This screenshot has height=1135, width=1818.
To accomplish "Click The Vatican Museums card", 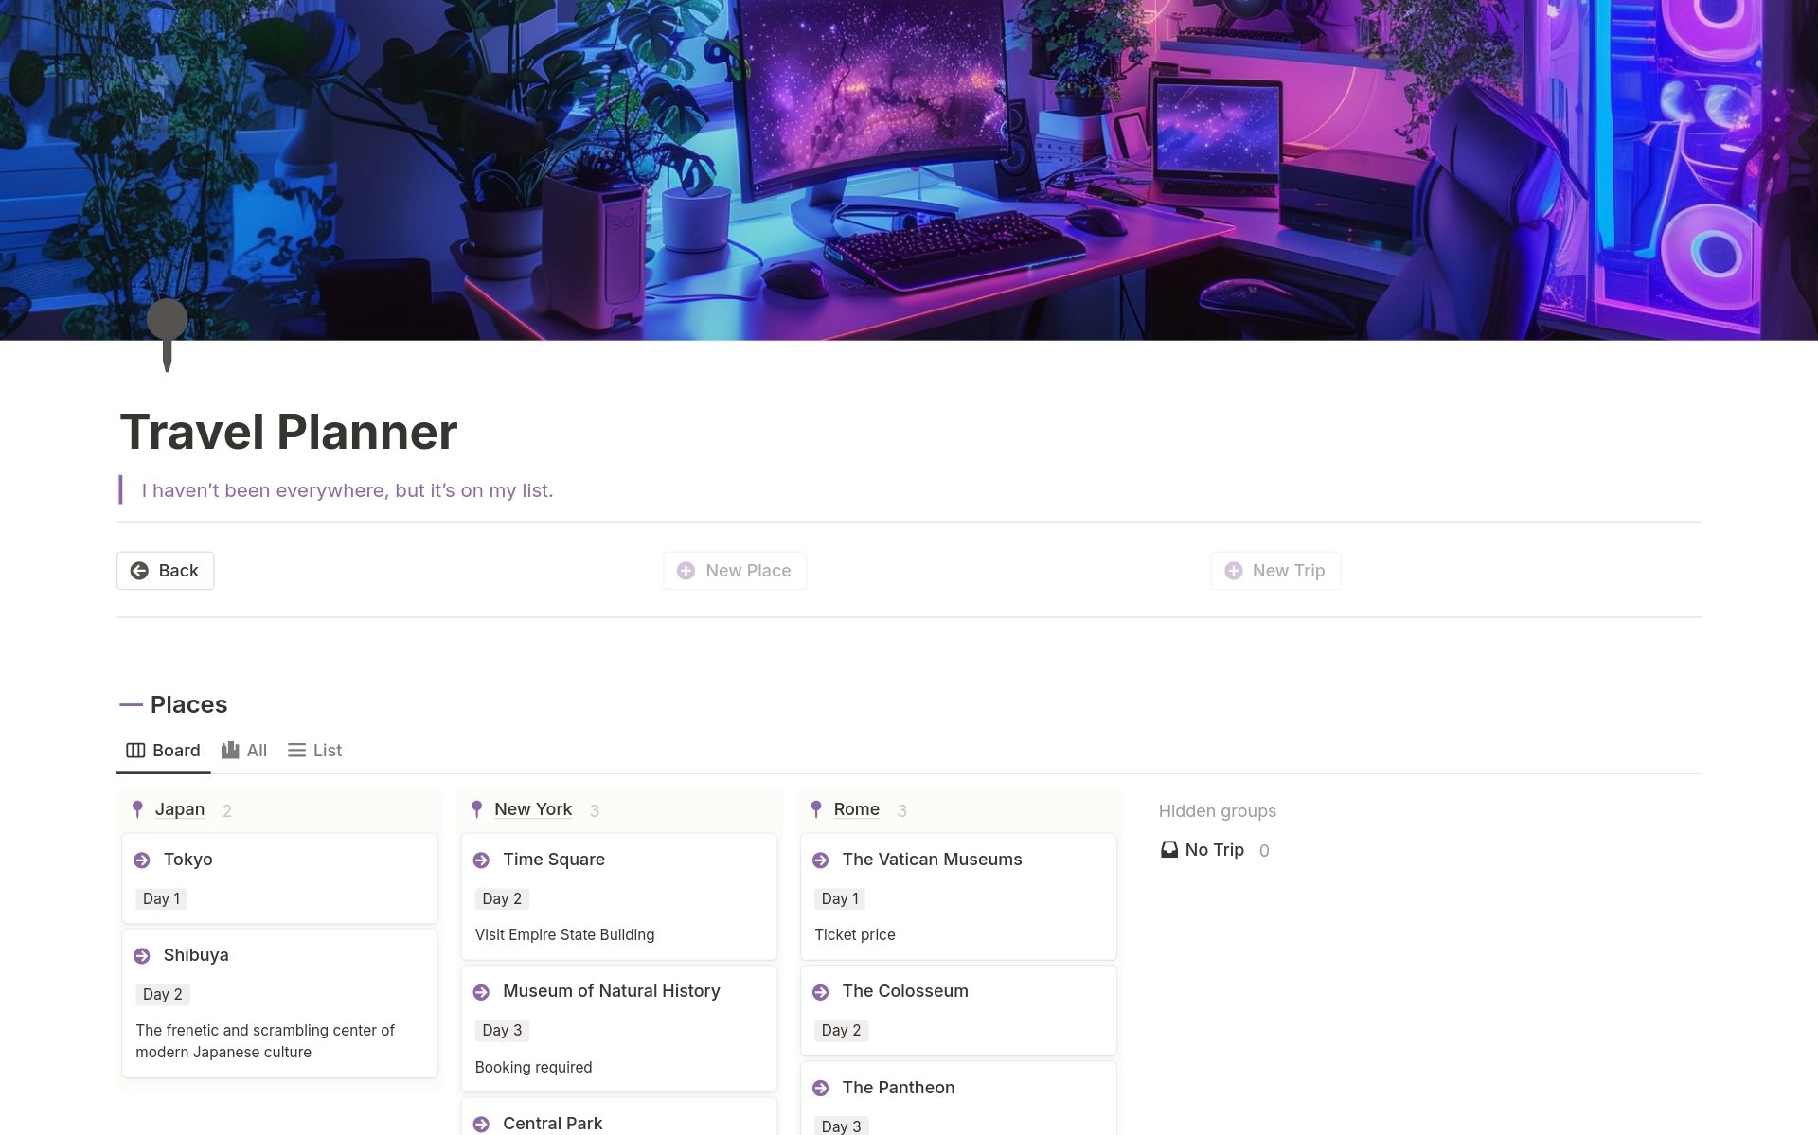I will (x=958, y=895).
